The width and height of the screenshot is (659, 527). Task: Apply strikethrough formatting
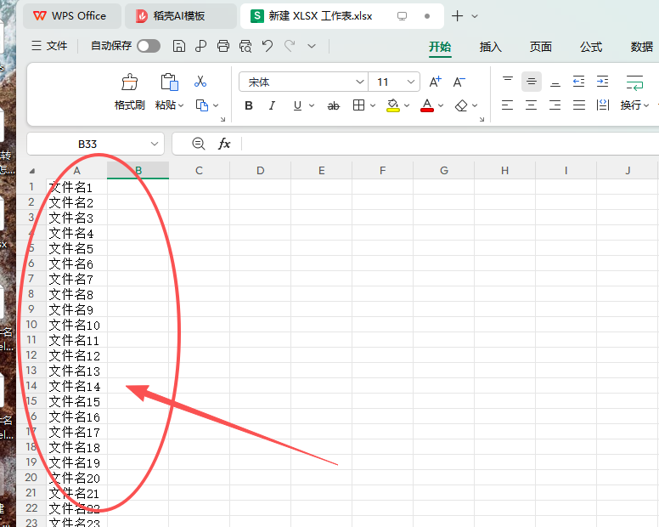[x=333, y=105]
